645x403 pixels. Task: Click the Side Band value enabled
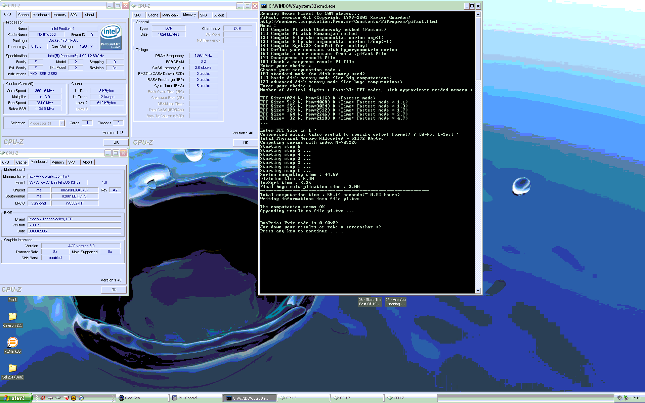pyautogui.click(x=55, y=258)
